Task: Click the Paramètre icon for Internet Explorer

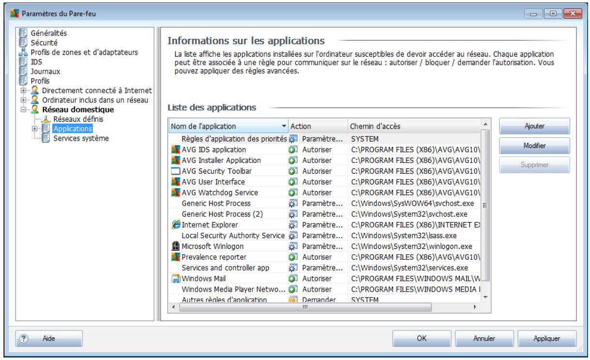Action: 292,224
